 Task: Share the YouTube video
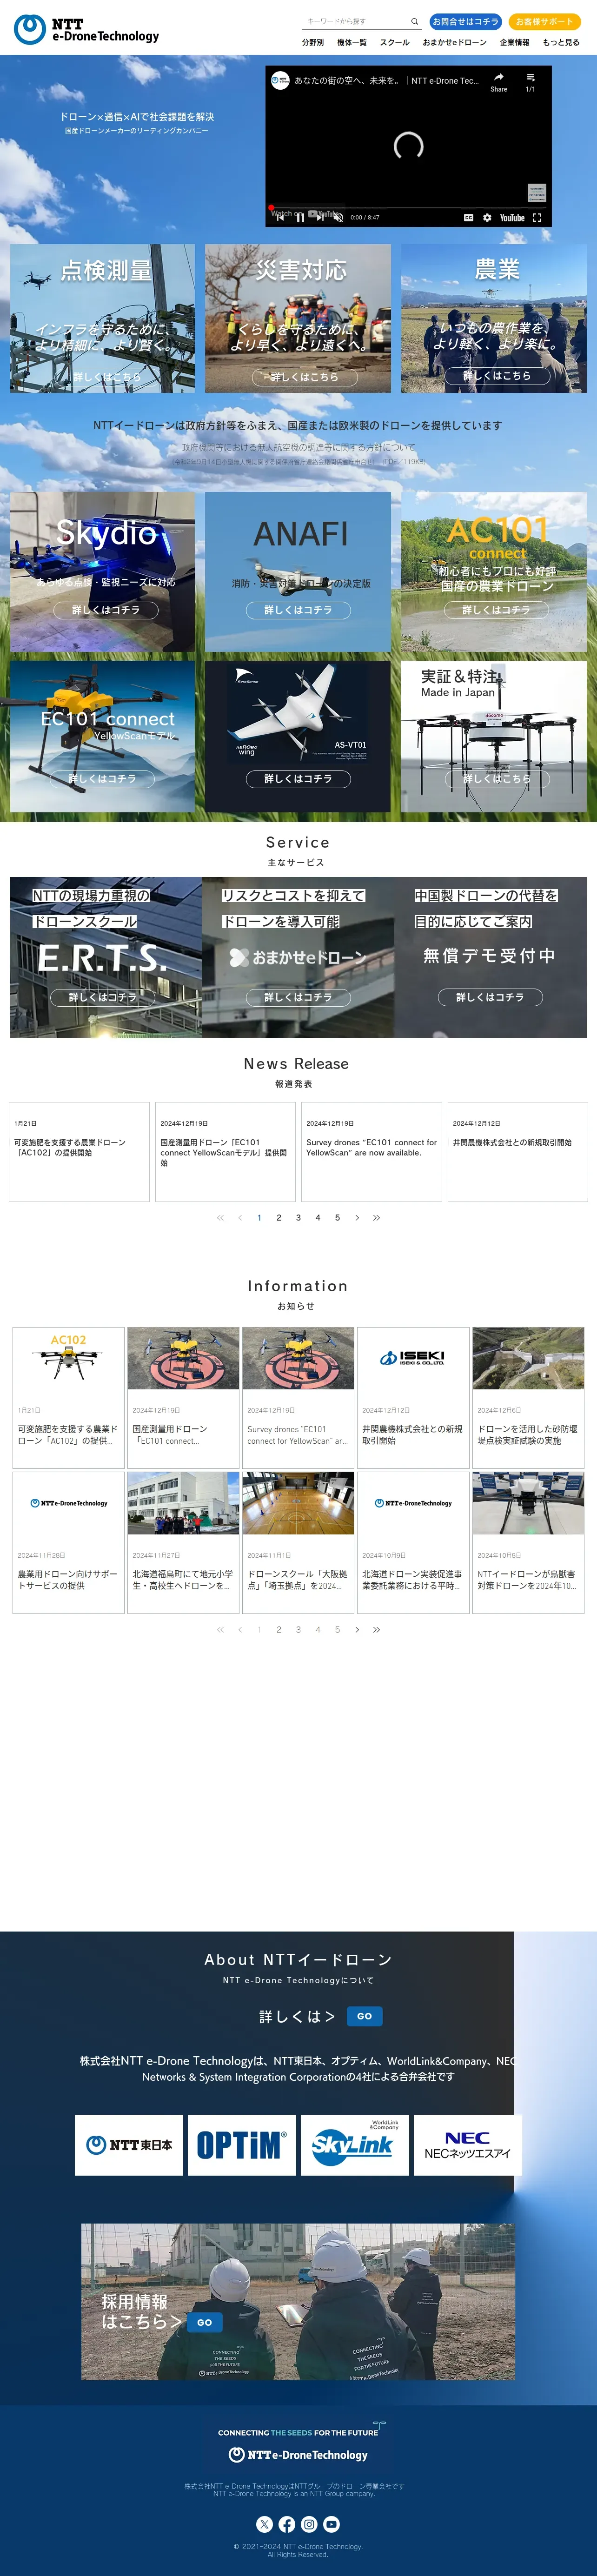[498, 82]
